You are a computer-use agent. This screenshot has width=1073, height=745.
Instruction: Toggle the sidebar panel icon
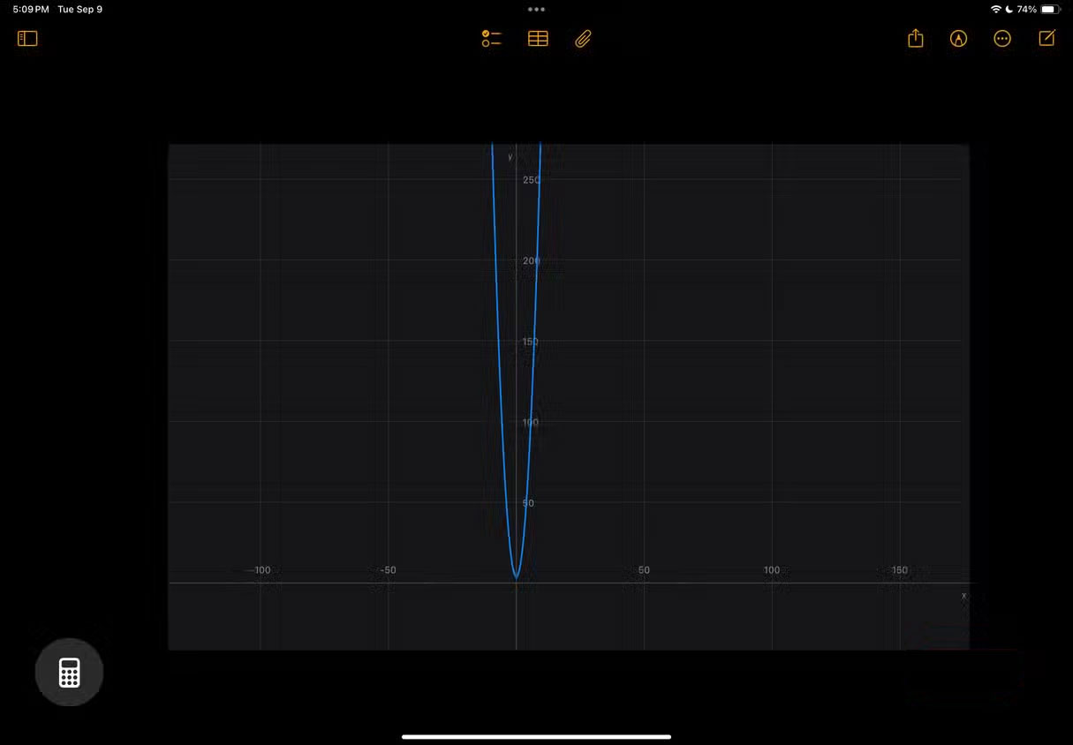click(27, 39)
